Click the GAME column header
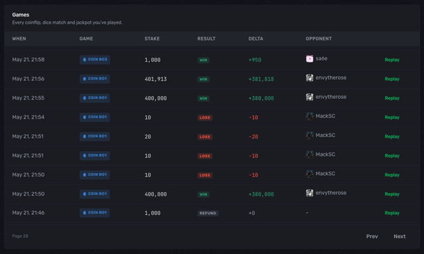Screen dimensions: 424x254 (x=86, y=38)
